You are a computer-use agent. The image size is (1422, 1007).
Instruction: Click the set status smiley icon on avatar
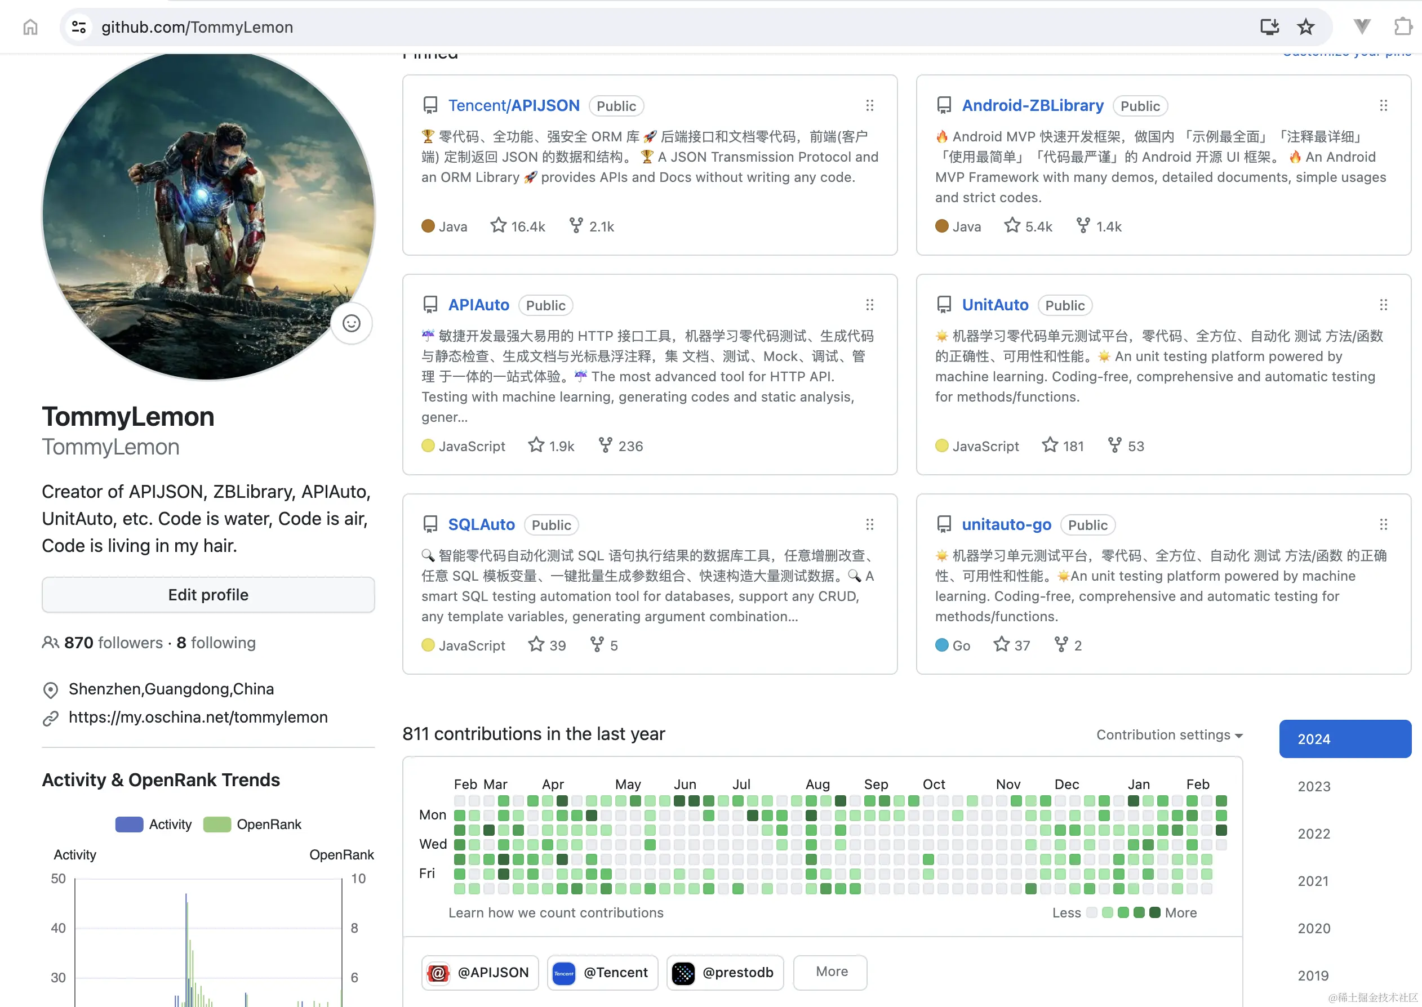pos(351,324)
